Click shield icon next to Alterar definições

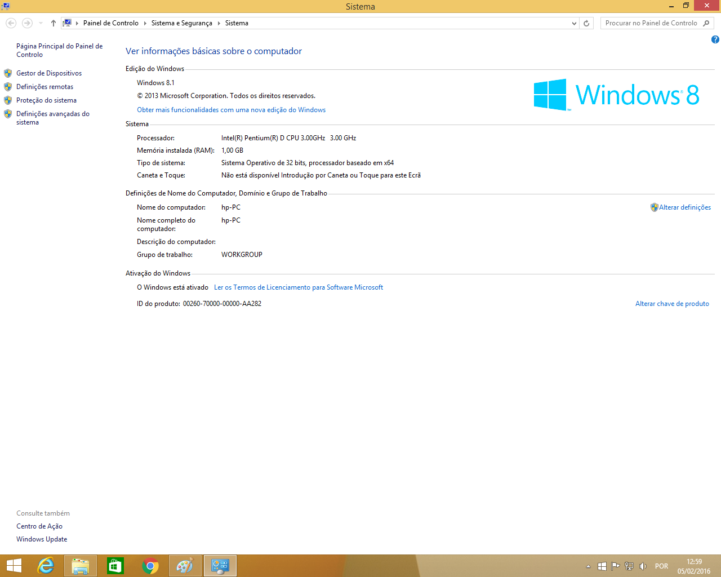pos(654,207)
